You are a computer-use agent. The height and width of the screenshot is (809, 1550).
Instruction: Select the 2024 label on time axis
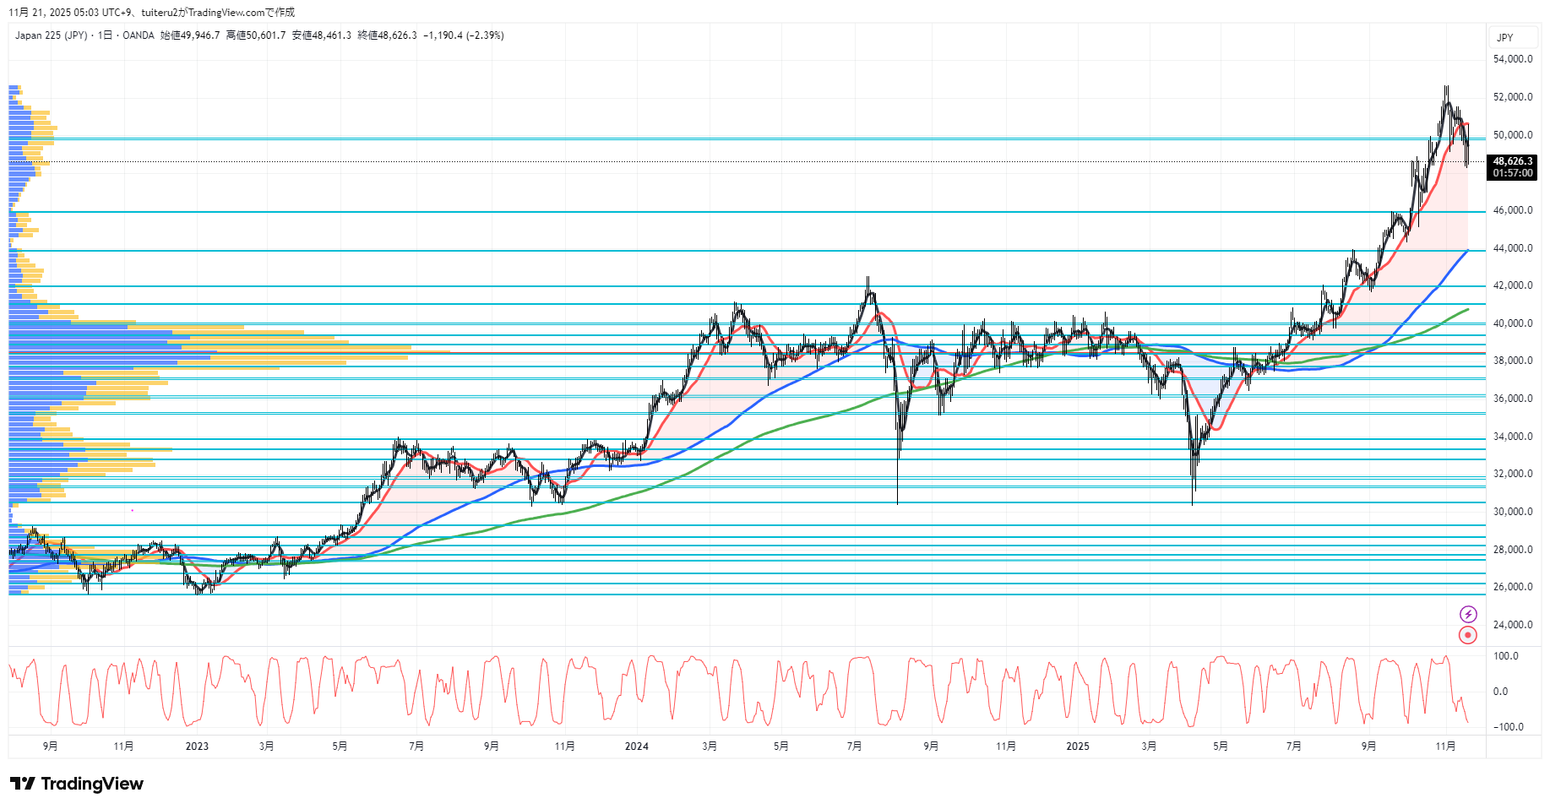pos(636,746)
